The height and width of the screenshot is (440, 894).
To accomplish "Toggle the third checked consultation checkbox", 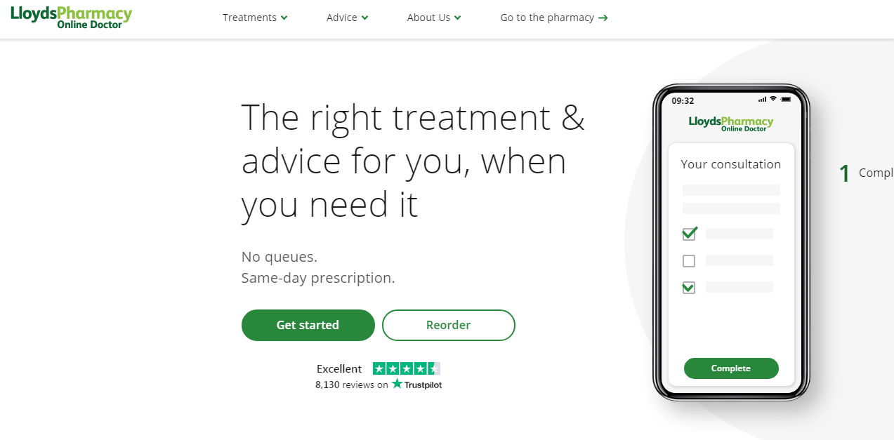I will [689, 287].
